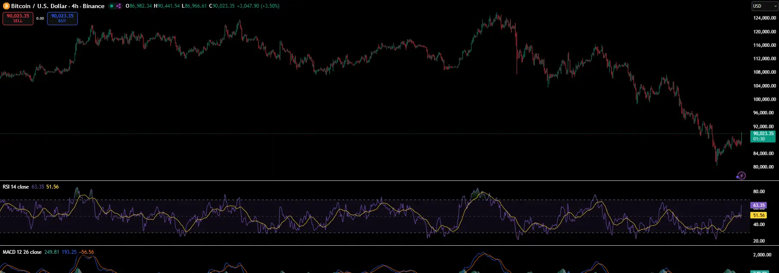Image resolution: width=779 pixels, height=273 pixels.
Task: Click the yellow 51.56 RSI axis label
Action: [759, 215]
